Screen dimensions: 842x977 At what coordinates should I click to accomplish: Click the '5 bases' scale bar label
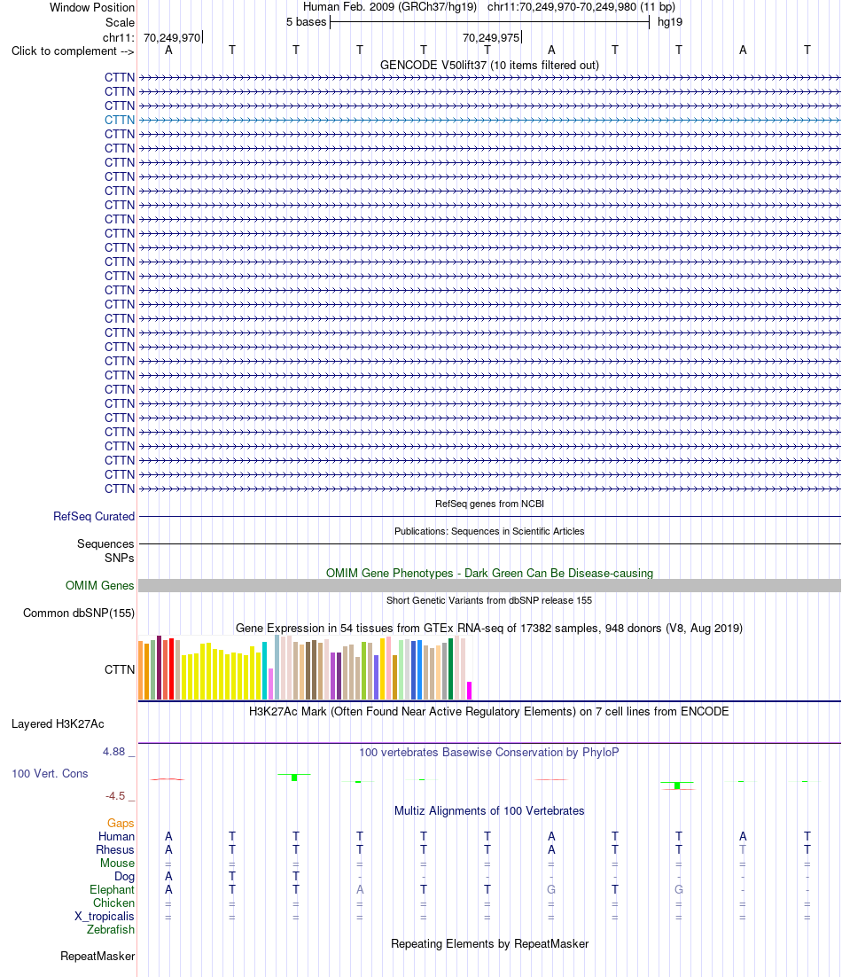point(307,22)
